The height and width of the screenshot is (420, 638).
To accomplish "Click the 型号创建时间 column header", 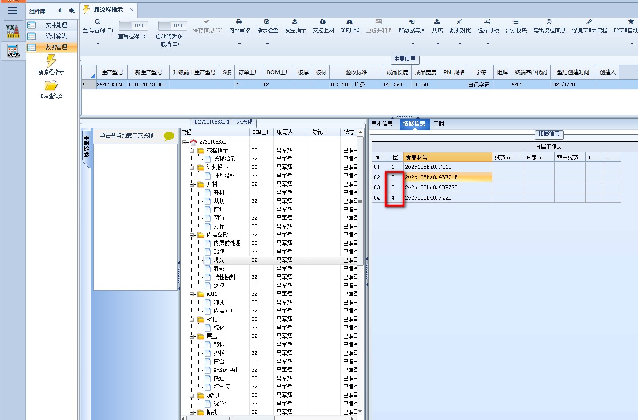I will click(573, 72).
